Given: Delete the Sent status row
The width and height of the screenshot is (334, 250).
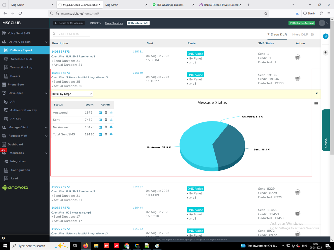Looking at the screenshot, I should pyautogui.click(x=106, y=120).
